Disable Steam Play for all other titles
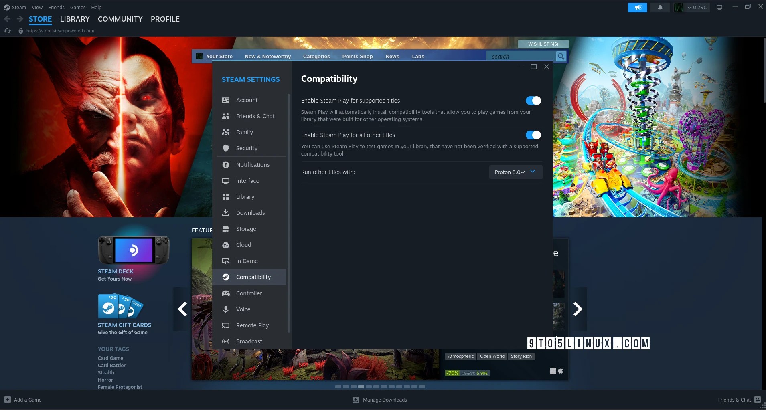Screen dimensions: 766x410 (533, 135)
